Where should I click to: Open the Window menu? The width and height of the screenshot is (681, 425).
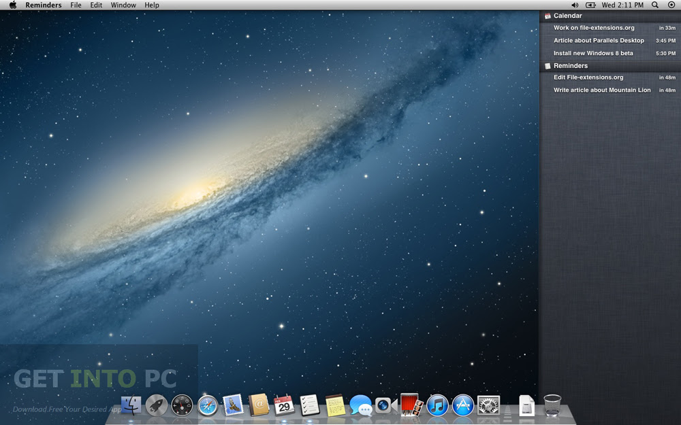tap(123, 5)
